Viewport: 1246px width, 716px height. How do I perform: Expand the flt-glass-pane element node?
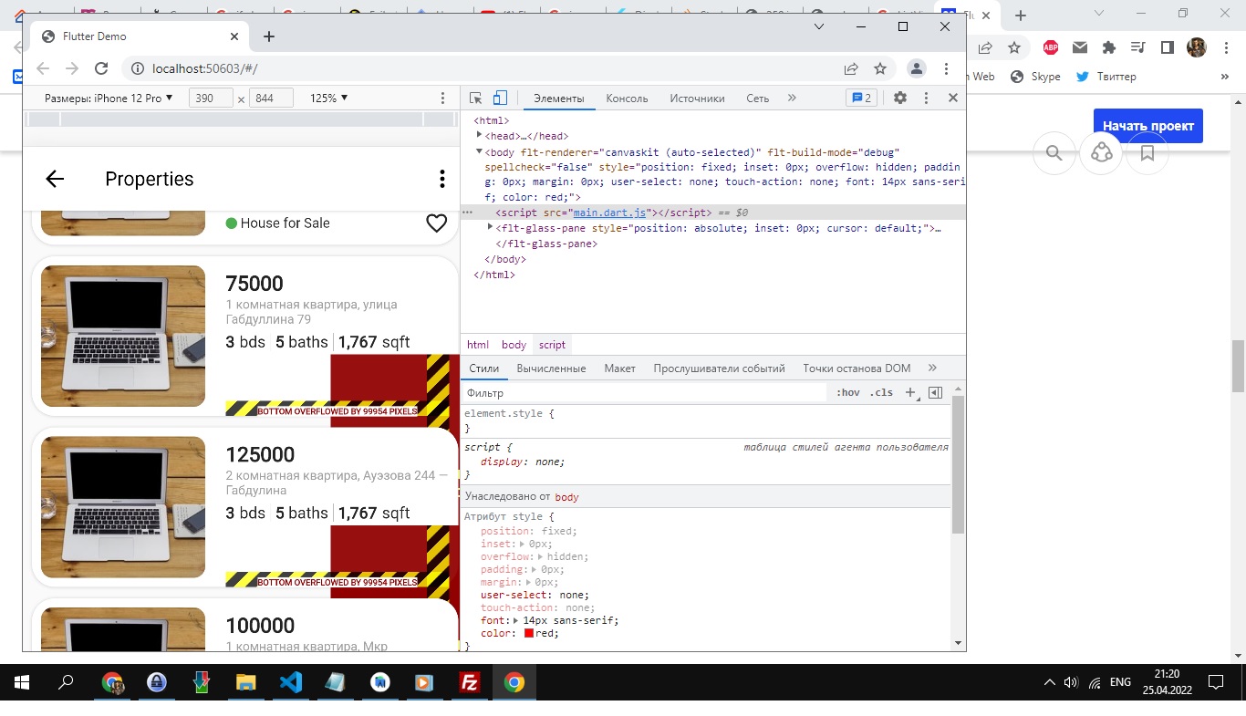491,228
